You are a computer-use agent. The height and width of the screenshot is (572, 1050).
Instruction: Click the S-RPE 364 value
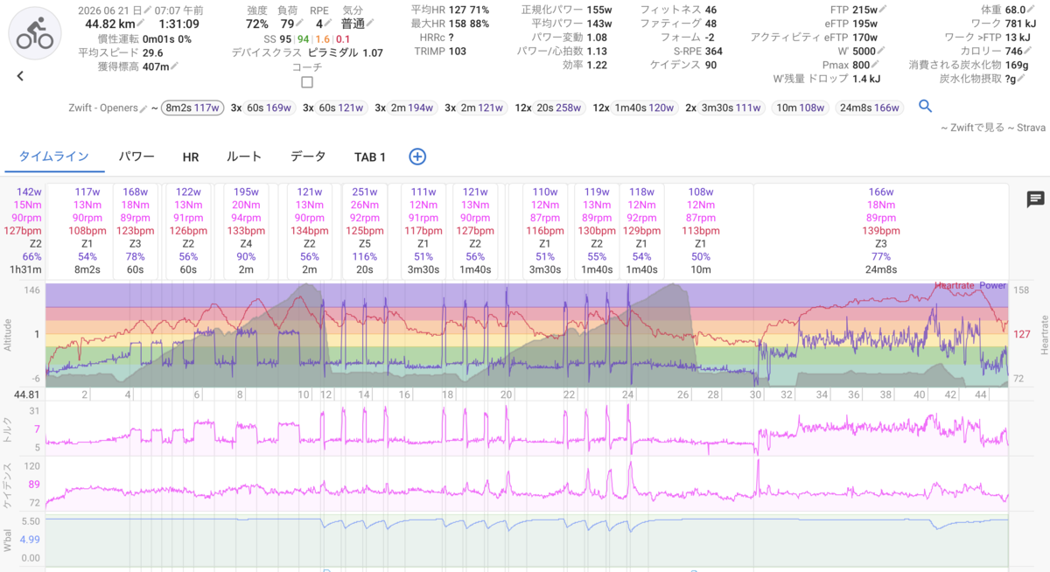point(714,52)
